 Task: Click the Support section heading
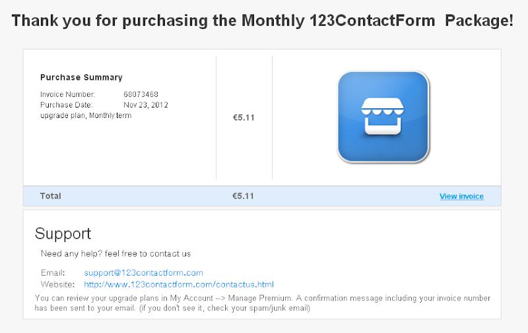pyautogui.click(x=63, y=233)
